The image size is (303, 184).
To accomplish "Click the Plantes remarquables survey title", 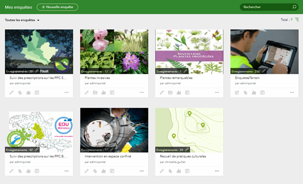I will point(176,78).
